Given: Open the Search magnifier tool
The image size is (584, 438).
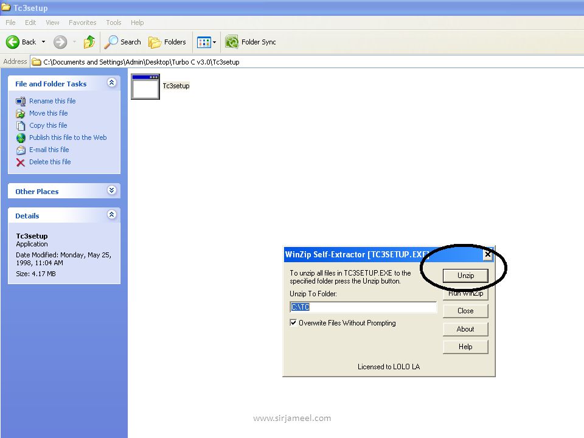Looking at the screenshot, I should (x=122, y=42).
